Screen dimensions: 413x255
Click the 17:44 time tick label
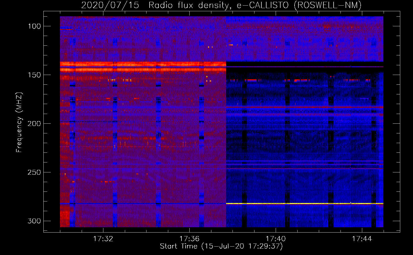362,239
